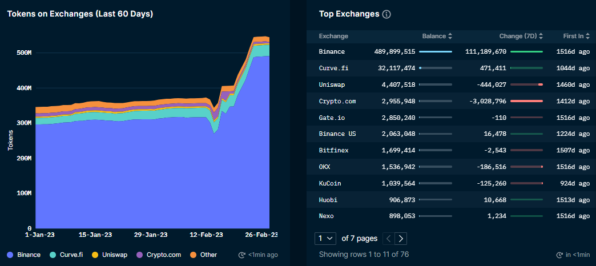Click the 12-Feb-23 x-axis label

click(x=206, y=235)
